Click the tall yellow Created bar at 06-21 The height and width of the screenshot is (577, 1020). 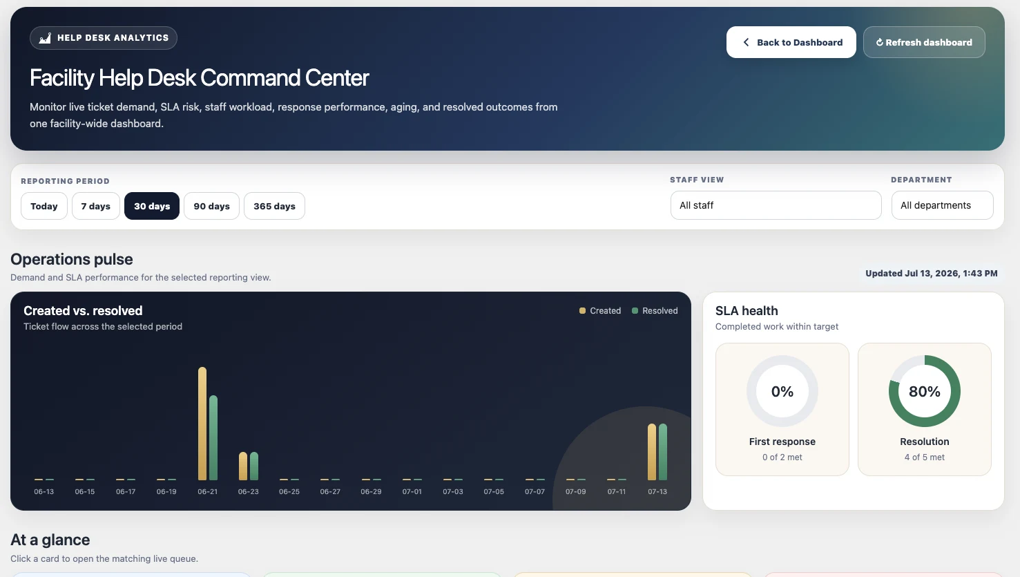point(202,424)
